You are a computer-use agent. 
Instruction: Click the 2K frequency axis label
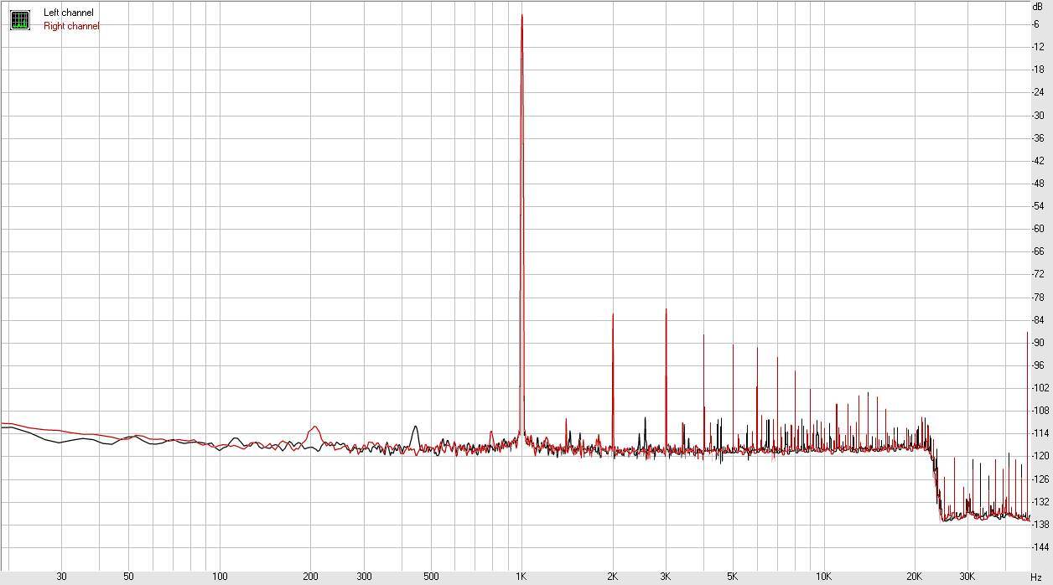[x=612, y=577]
